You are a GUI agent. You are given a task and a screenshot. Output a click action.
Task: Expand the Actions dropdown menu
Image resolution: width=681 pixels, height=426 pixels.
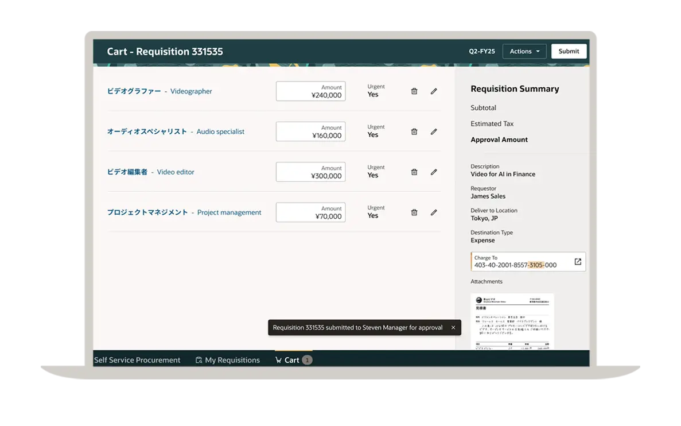coord(524,52)
